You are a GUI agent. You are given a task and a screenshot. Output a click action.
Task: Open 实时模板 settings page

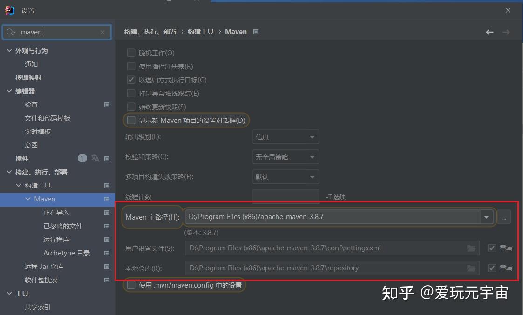[38, 132]
